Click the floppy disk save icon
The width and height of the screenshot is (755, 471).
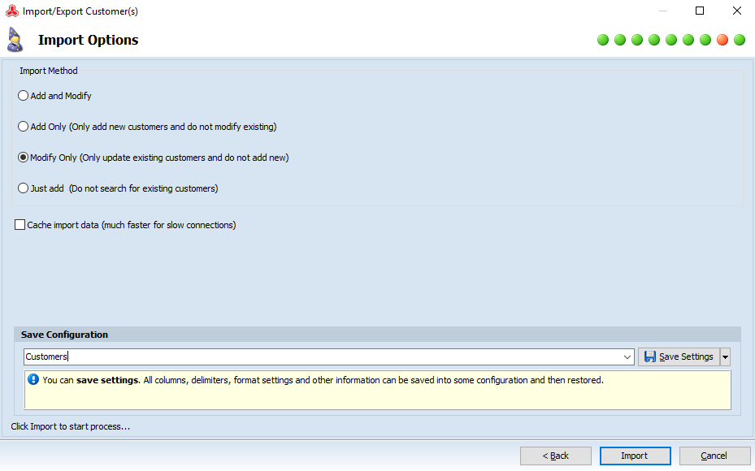(x=650, y=356)
